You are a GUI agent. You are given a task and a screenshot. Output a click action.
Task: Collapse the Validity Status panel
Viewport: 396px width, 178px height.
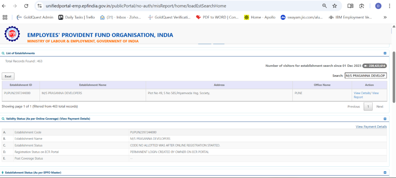(385, 119)
